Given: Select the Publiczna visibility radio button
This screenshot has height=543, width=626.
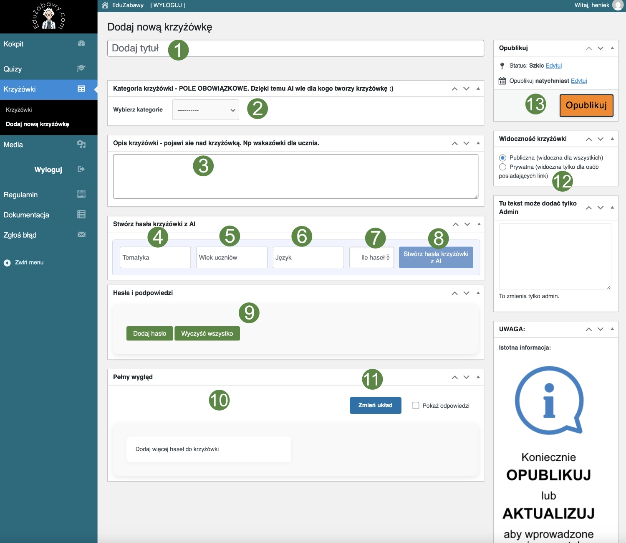Looking at the screenshot, I should (x=502, y=158).
